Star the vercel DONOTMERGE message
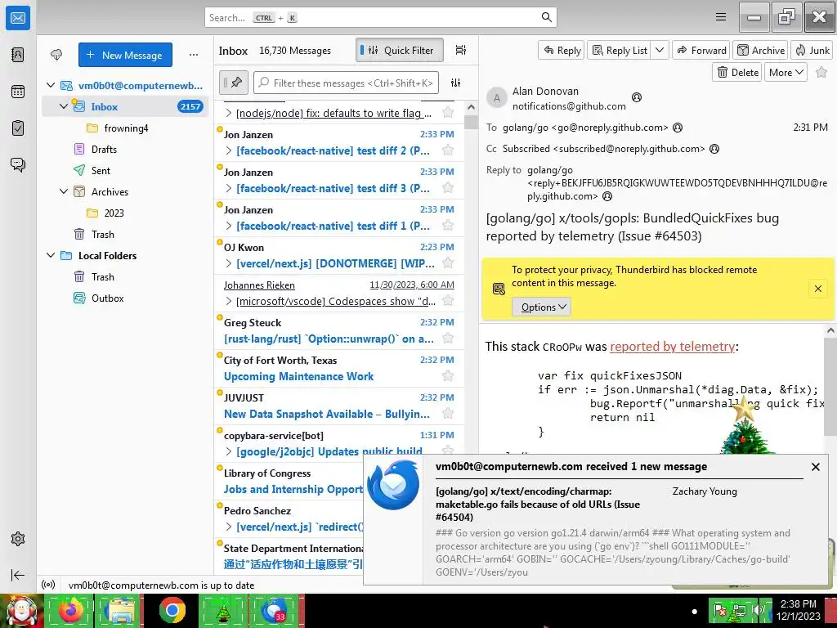This screenshot has height=628, width=837. (x=448, y=263)
